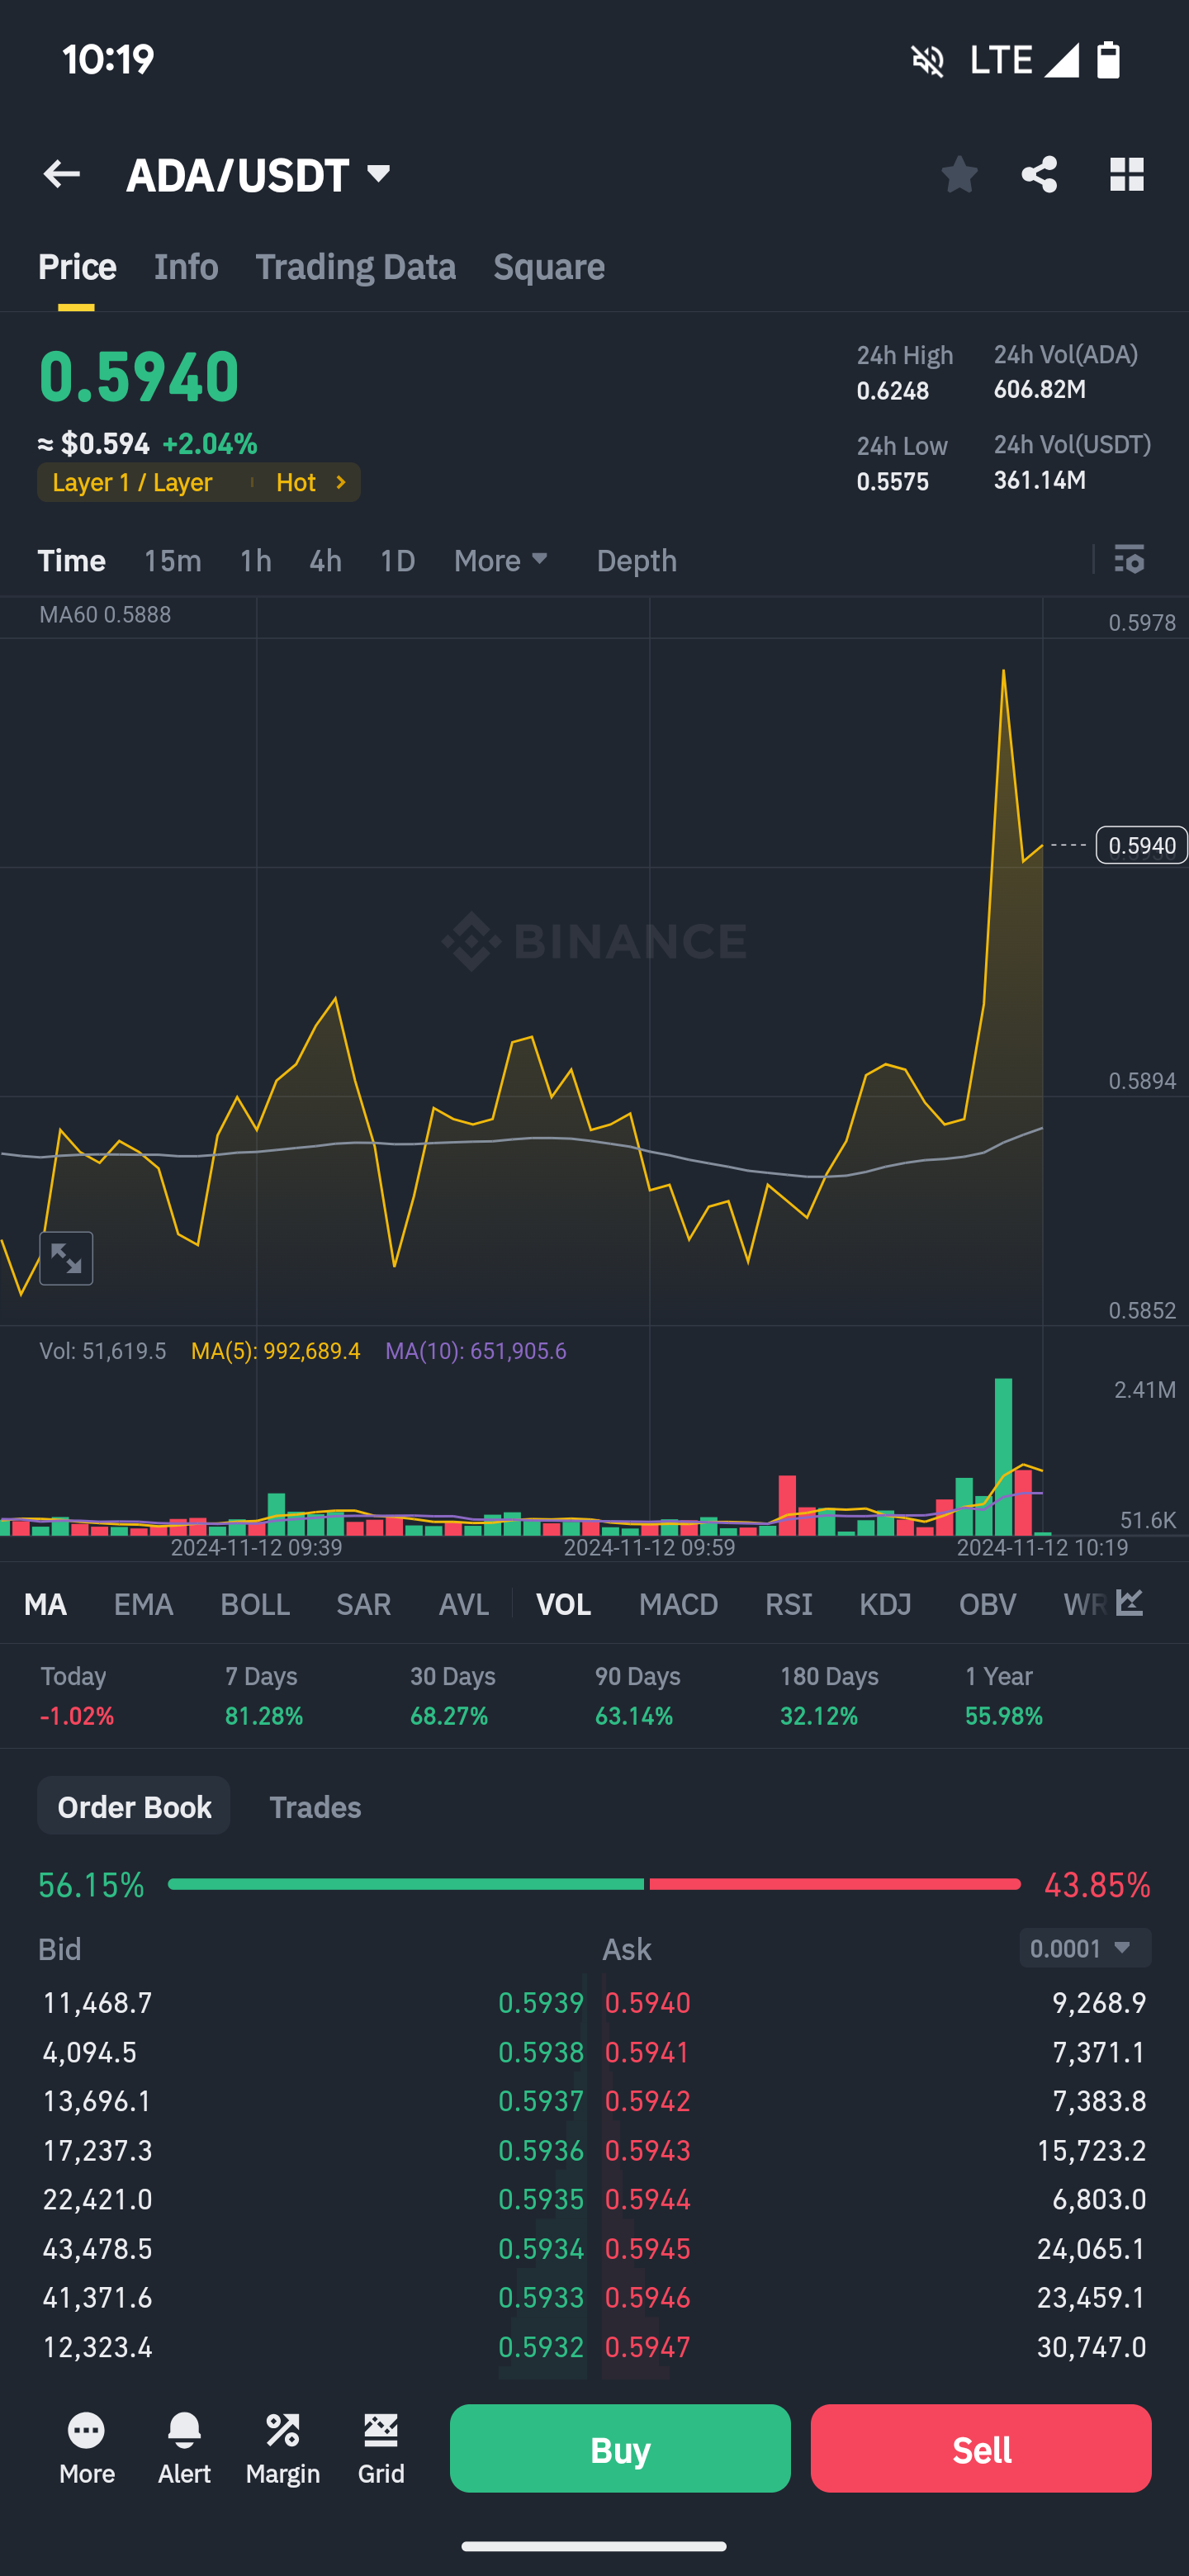Show the Depth chart
Image resolution: width=1189 pixels, height=2576 pixels.
click(x=636, y=560)
